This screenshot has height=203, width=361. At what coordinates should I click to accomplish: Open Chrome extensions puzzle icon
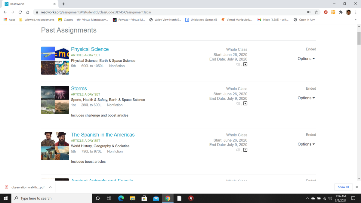(341, 12)
